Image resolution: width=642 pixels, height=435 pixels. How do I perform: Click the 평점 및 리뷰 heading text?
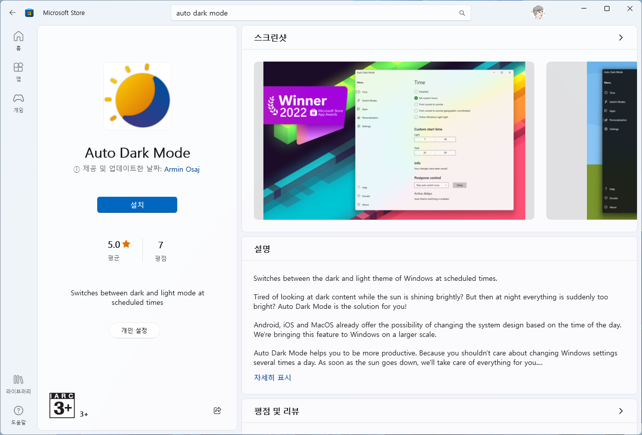click(x=277, y=411)
